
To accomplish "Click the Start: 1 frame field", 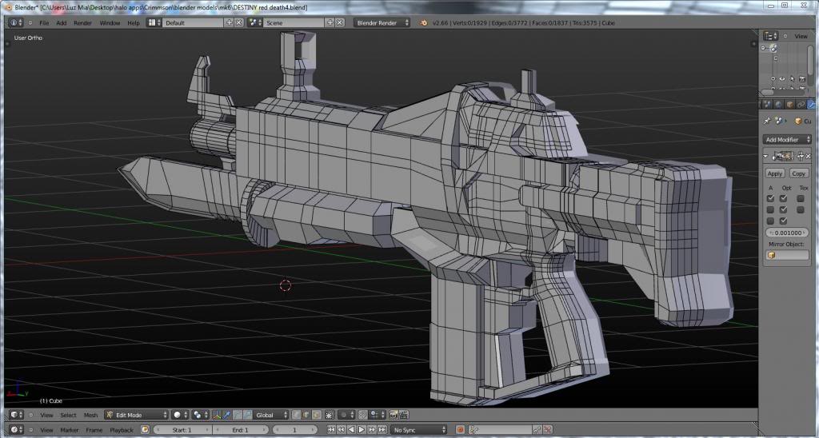I will coord(182,430).
